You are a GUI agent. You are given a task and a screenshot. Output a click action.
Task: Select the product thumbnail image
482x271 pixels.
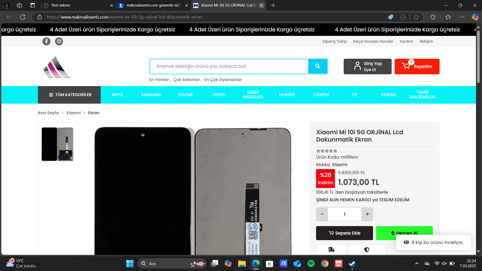(x=57, y=144)
